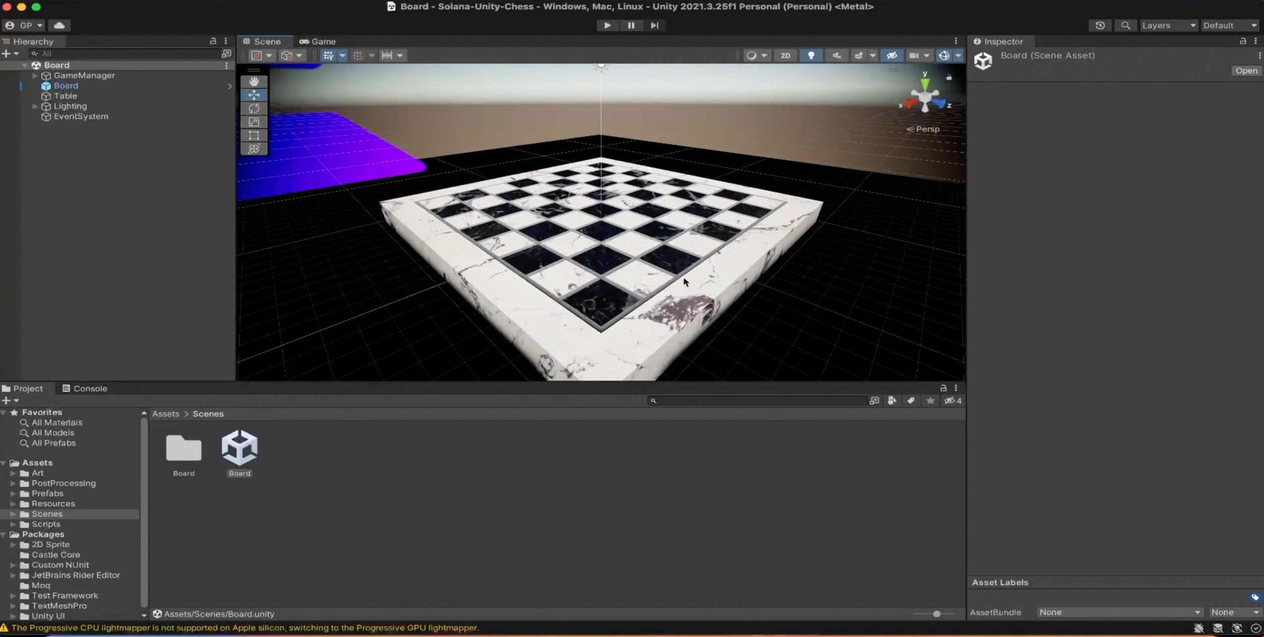Screen dimensions: 1264x637
Task: Expand the GameManager hierarchy item
Action: [x=35, y=76]
